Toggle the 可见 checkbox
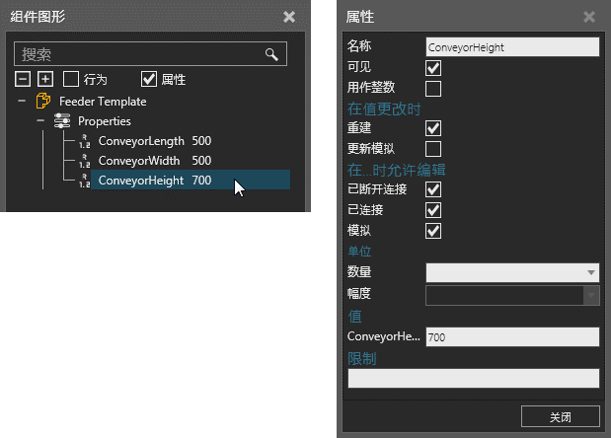Viewport: 611px width, 438px height. pos(432,67)
